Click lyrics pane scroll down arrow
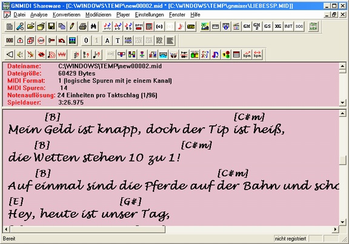Screen dimensions: 349x244 click(x=342, y=222)
